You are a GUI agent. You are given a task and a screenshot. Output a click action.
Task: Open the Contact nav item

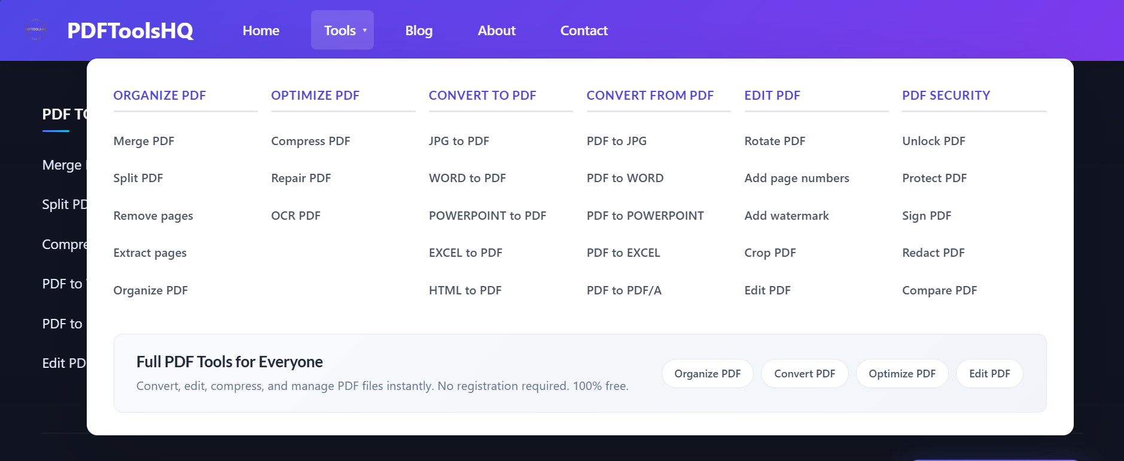pyautogui.click(x=584, y=30)
